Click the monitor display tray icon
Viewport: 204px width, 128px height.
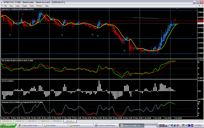click(x=183, y=125)
